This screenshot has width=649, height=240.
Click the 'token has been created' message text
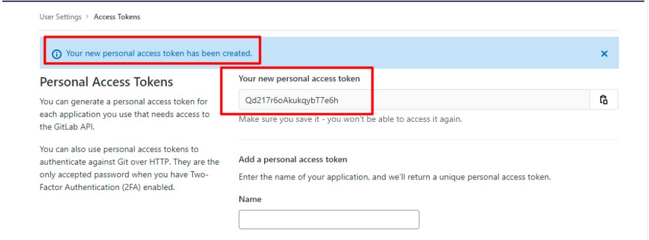tap(159, 54)
